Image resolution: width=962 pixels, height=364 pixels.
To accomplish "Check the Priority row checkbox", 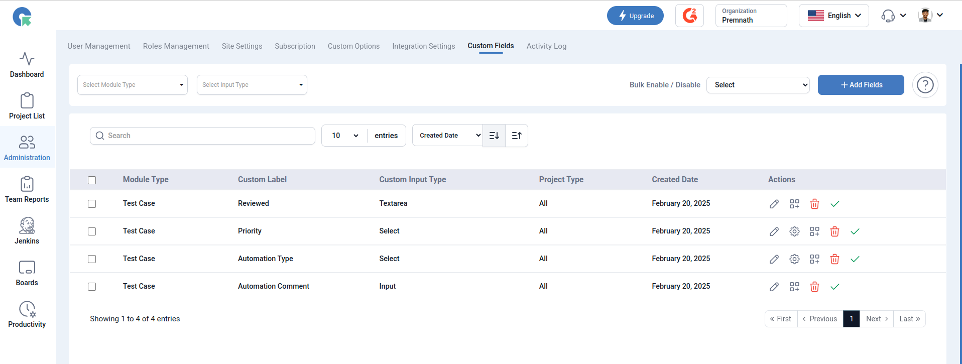I will pos(92,231).
